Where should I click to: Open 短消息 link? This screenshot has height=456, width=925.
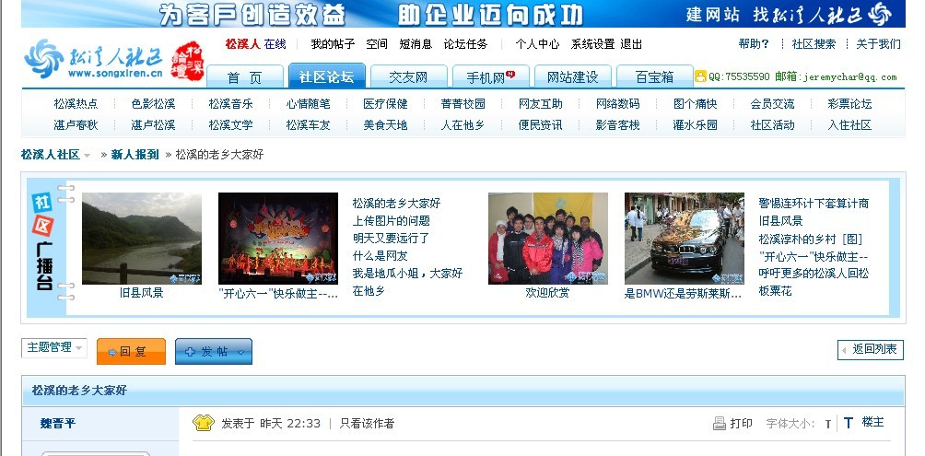tap(416, 44)
